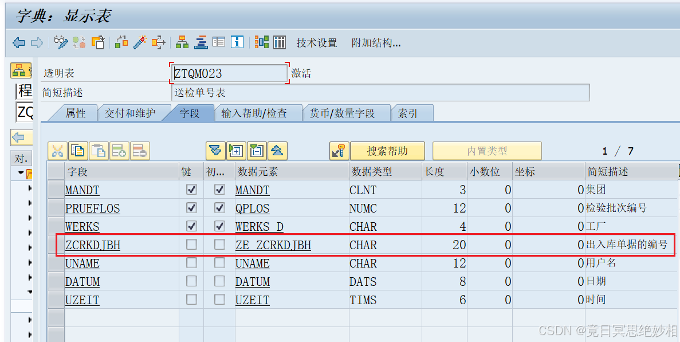680x342 pixels.
Task: Switch Active/Inactive version icon
Action: point(79,42)
